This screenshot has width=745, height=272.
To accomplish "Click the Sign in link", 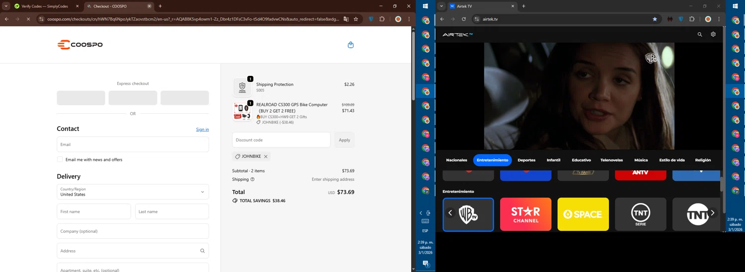I will (202, 130).
